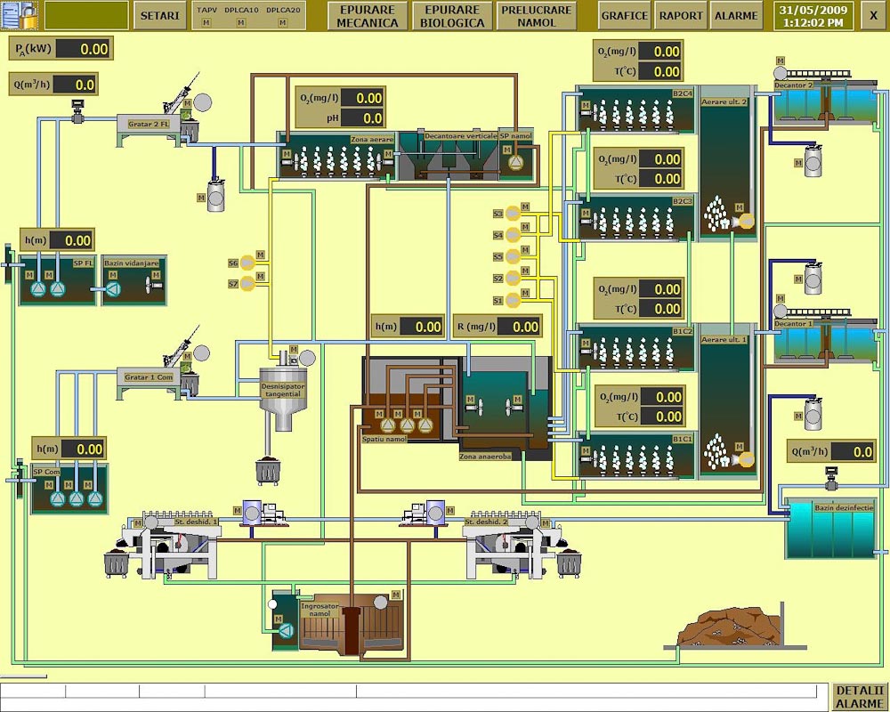This screenshot has height=712, width=890.
Task: Click the Bazin vidanjare pump icon
Action: pyautogui.click(x=112, y=289)
